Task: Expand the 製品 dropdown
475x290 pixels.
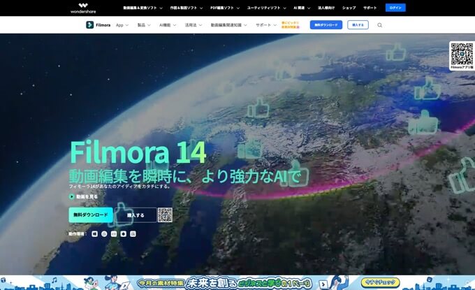Action: pyautogui.click(x=144, y=25)
